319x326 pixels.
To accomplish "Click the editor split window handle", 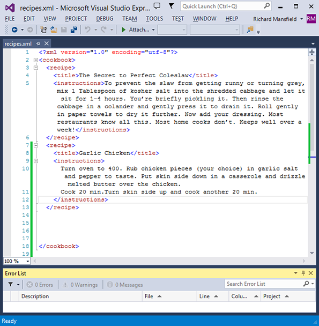I will click(311, 52).
